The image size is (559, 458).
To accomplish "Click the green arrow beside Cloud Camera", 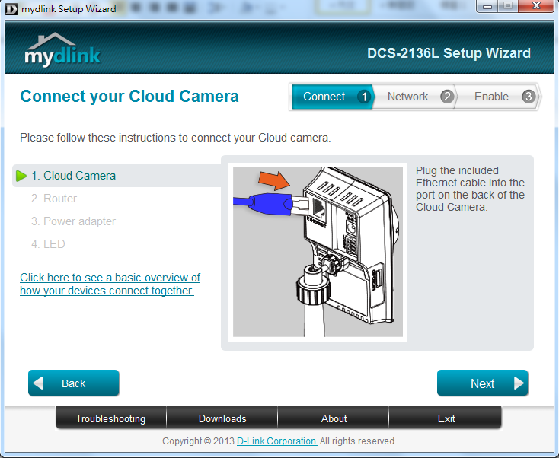I will [21, 176].
